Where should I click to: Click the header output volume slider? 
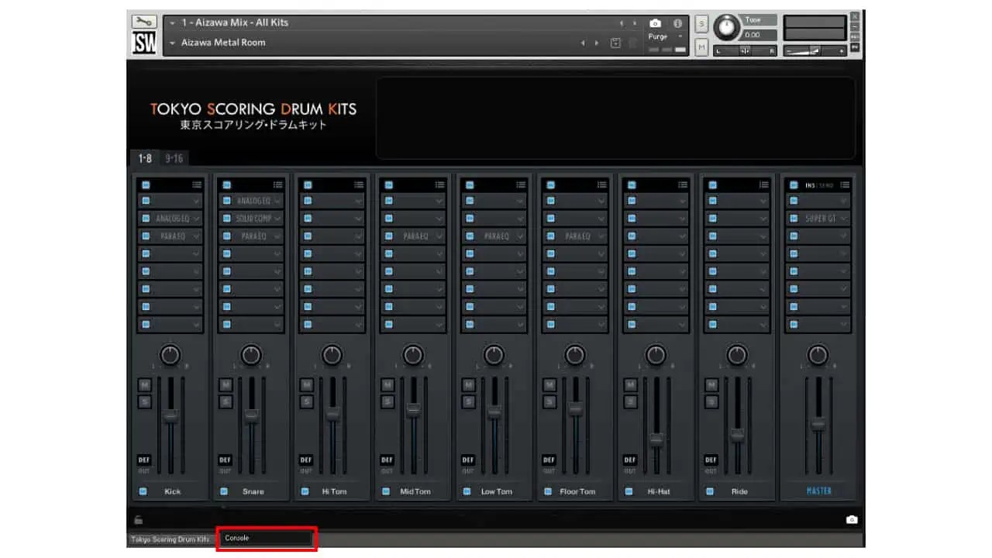[x=814, y=51]
